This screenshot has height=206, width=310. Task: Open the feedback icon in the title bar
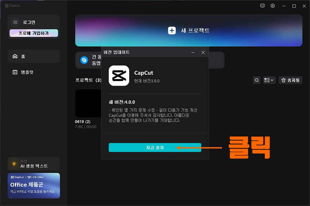click(x=262, y=6)
